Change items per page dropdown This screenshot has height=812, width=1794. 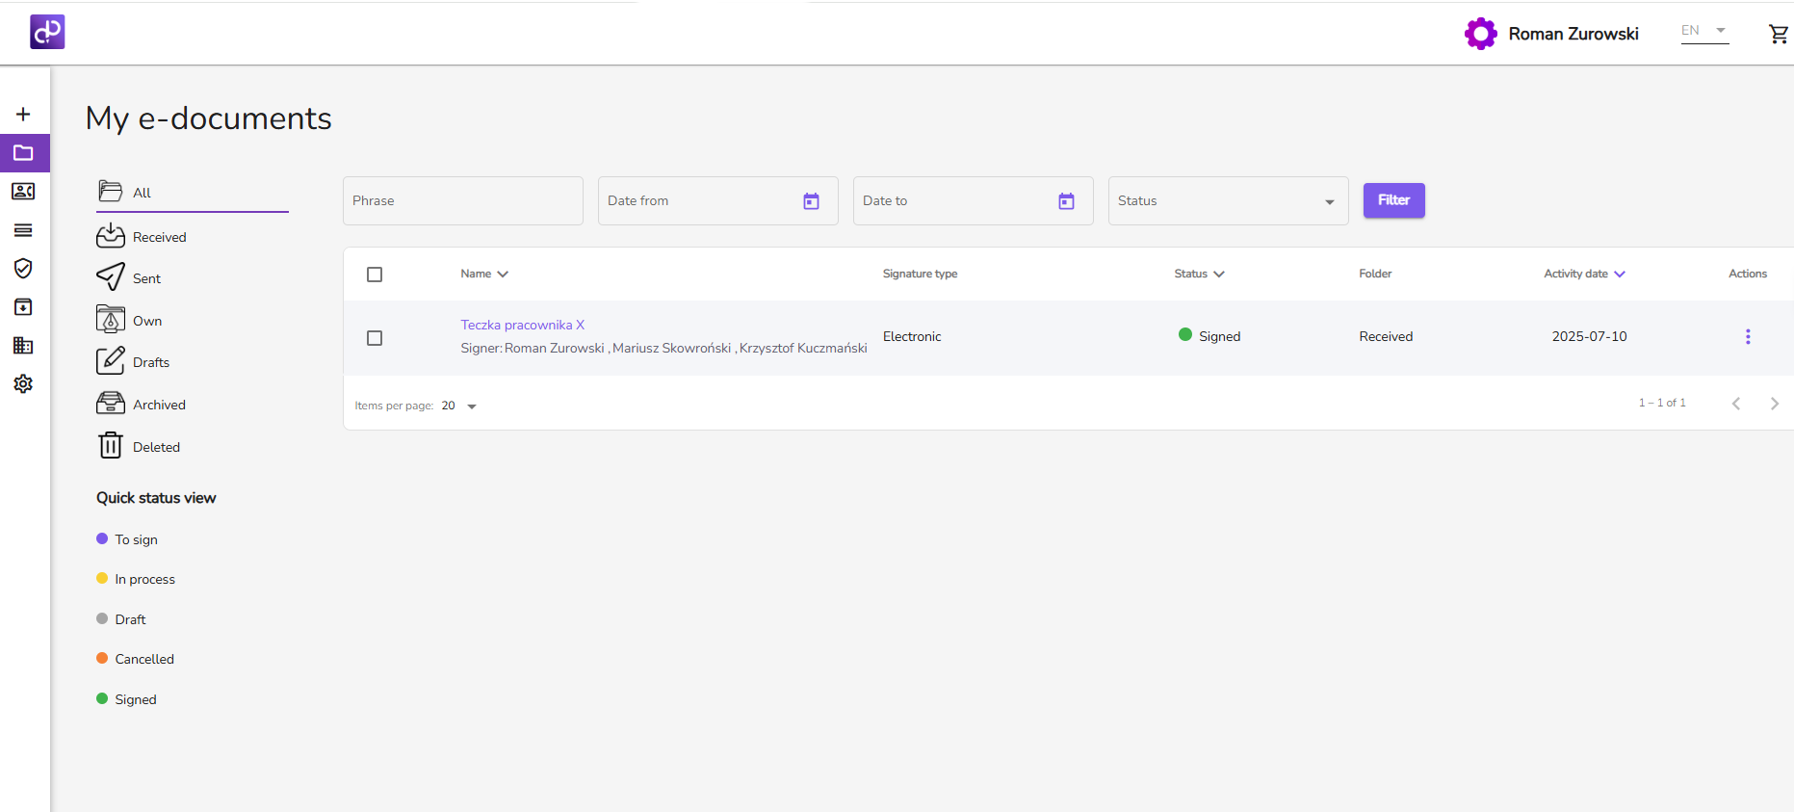click(x=459, y=406)
